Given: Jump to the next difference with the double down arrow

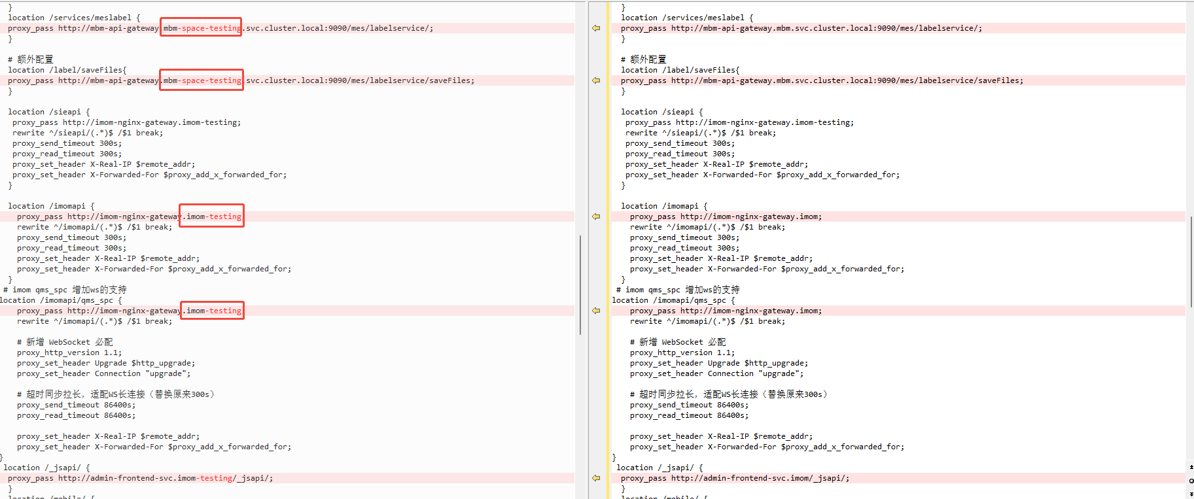Looking at the screenshot, I should [x=1191, y=494].
